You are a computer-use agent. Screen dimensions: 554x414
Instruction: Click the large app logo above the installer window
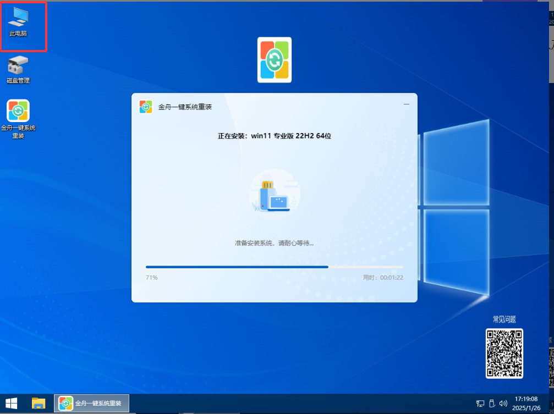pos(274,60)
